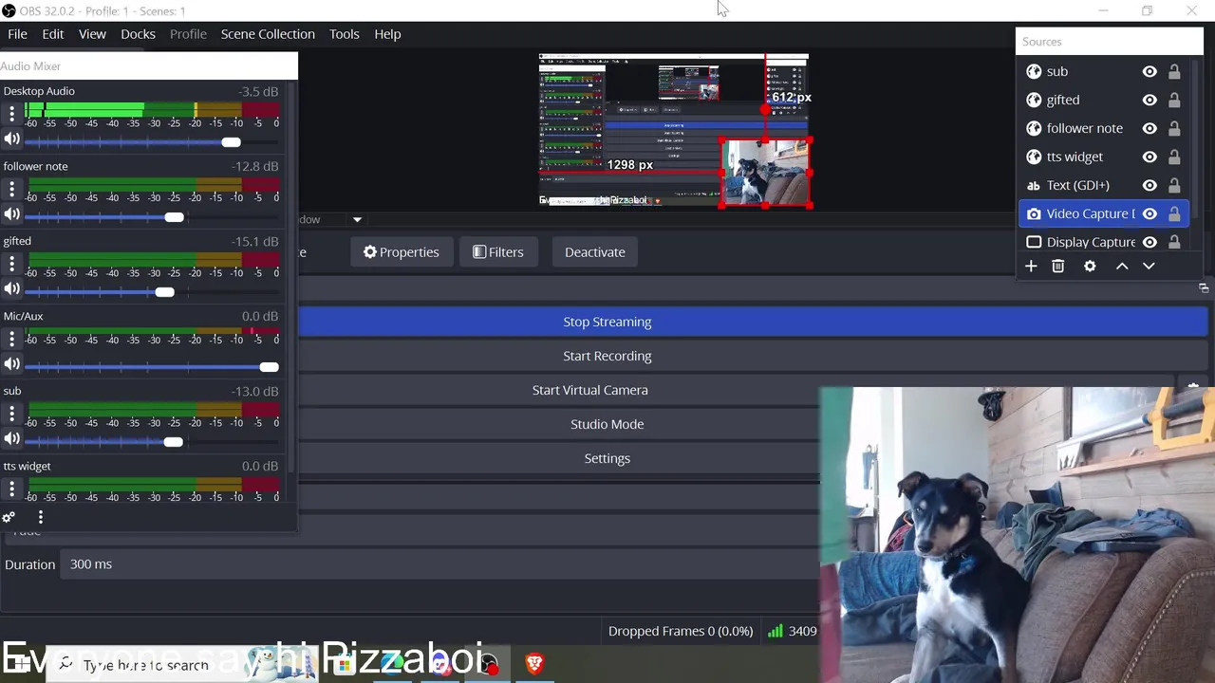Open Desktop Audio three-dot options menu
The width and height of the screenshot is (1215, 683).
pyautogui.click(x=11, y=114)
